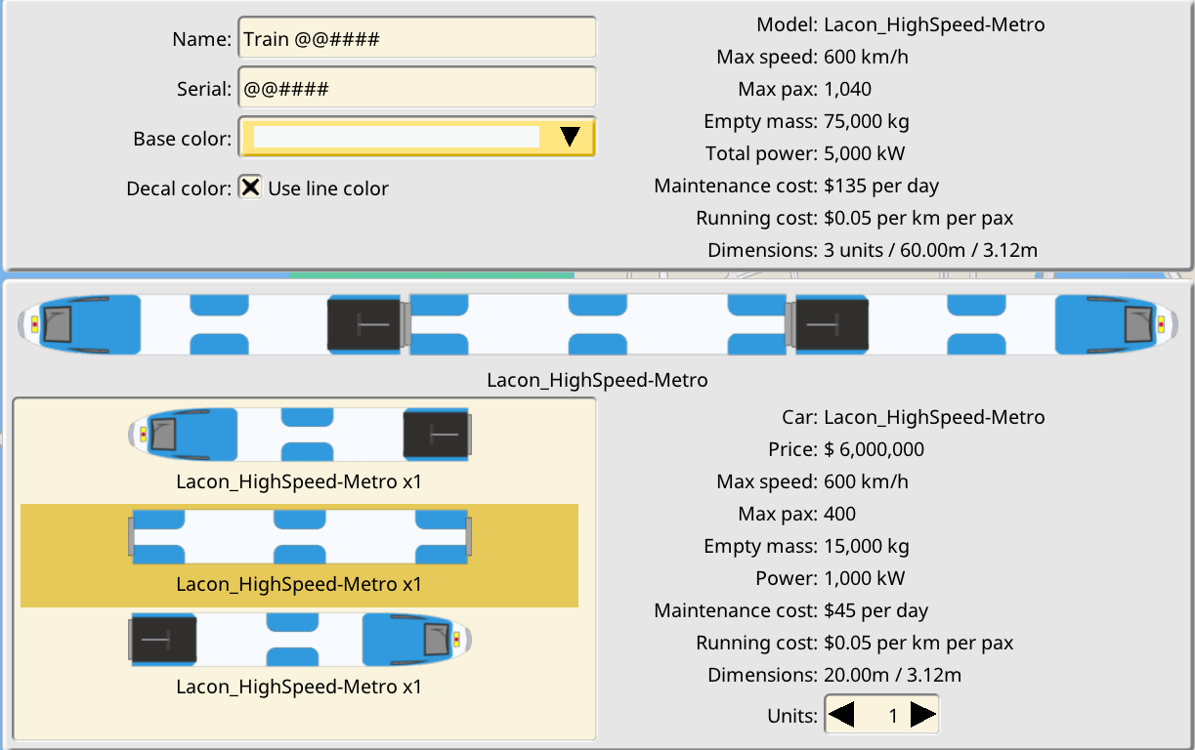The image size is (1195, 750).
Task: Increase Units with the right arrow
Action: tap(923, 715)
